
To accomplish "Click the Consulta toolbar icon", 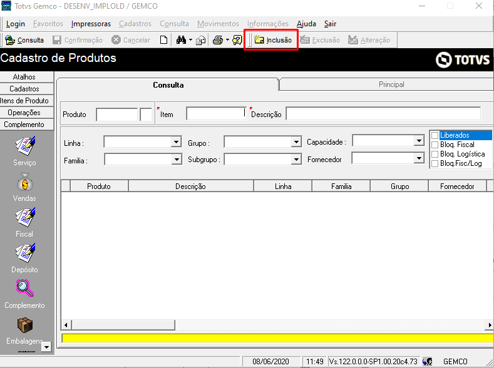I will click(10, 40).
